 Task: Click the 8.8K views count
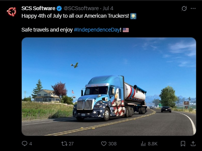[152, 143]
